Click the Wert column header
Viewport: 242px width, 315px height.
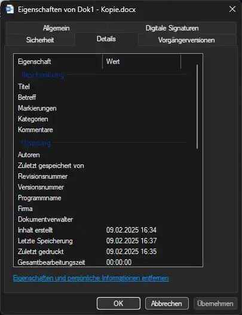(x=142, y=62)
